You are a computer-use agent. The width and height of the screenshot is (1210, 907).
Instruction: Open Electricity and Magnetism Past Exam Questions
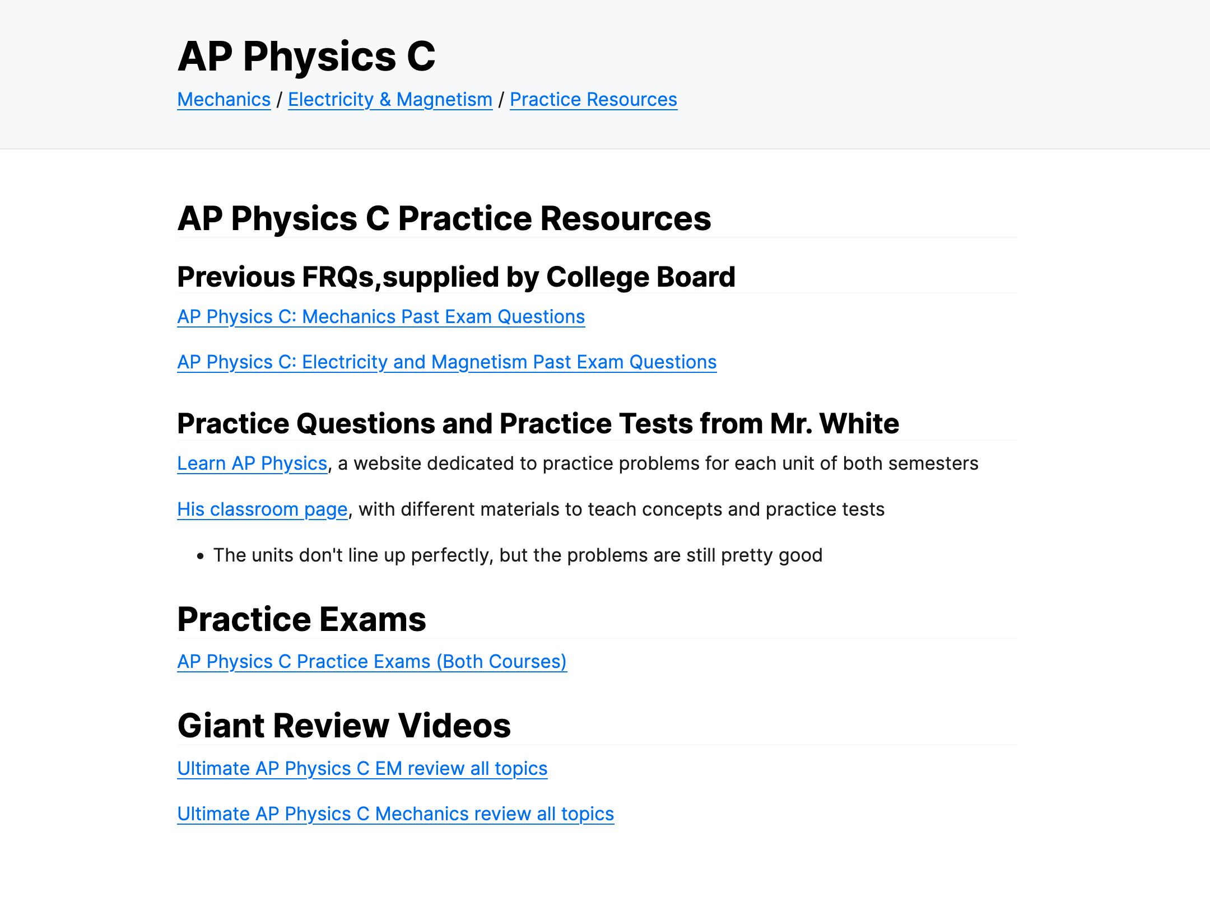click(x=446, y=362)
